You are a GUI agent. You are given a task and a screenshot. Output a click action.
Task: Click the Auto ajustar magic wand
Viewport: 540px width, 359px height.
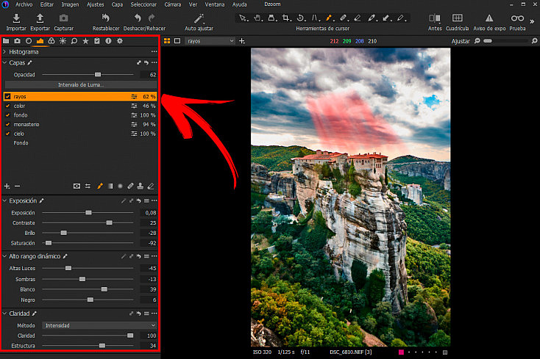click(x=199, y=18)
